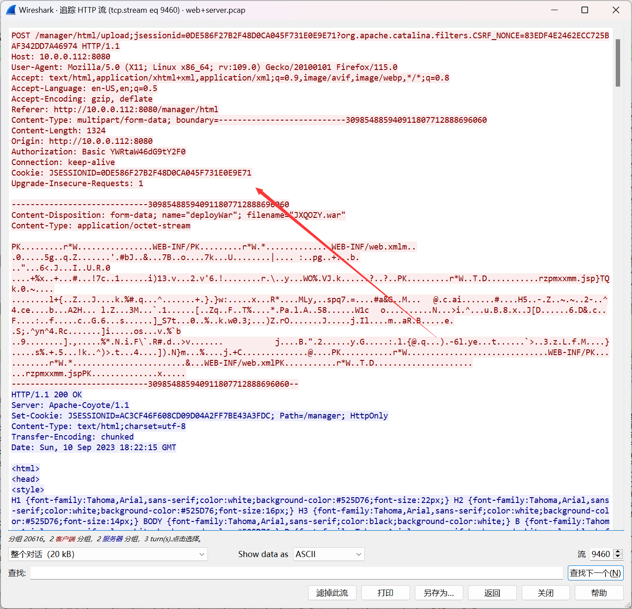Minimize the Wireshark follow stream window
This screenshot has width=632, height=609.
point(555,10)
